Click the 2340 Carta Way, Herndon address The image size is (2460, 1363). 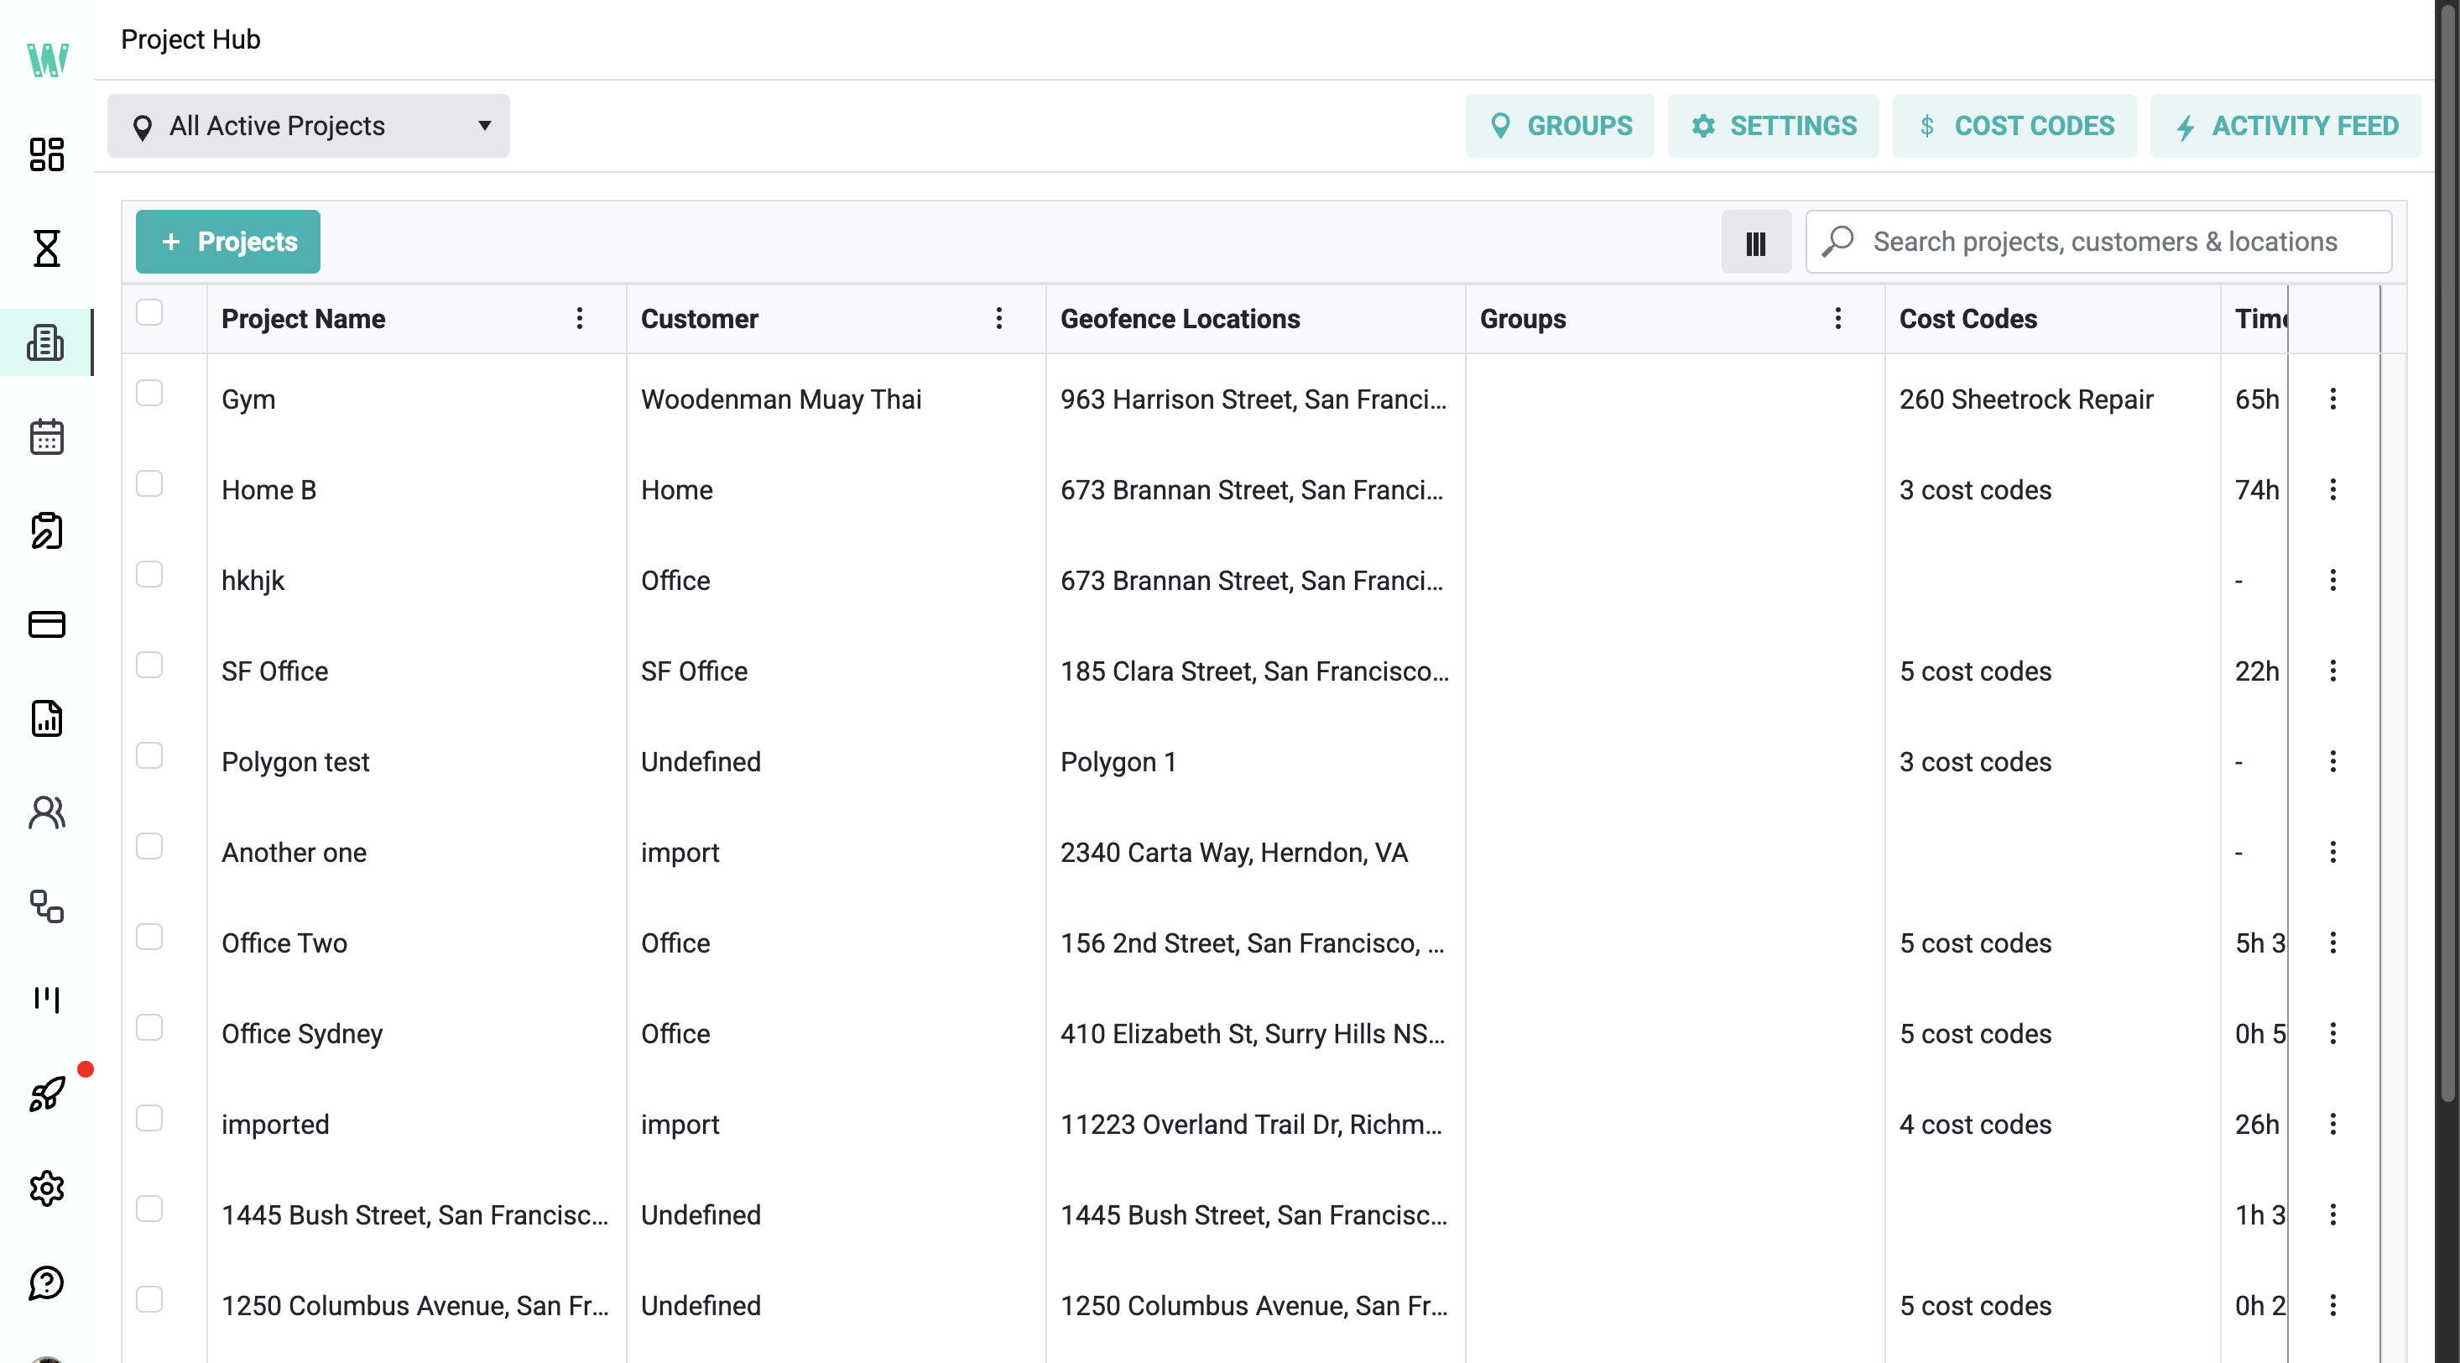(1234, 853)
